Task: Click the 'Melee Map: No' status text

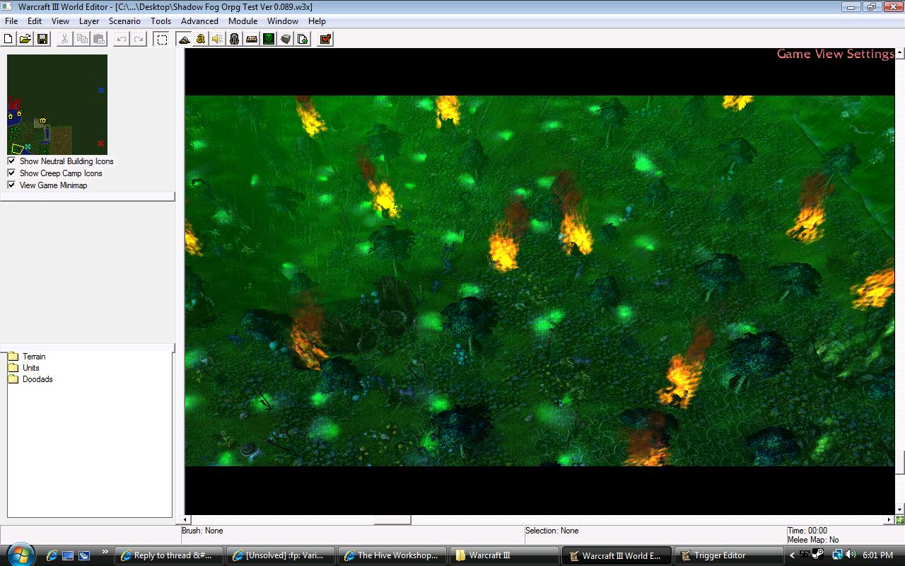Action: 813,540
